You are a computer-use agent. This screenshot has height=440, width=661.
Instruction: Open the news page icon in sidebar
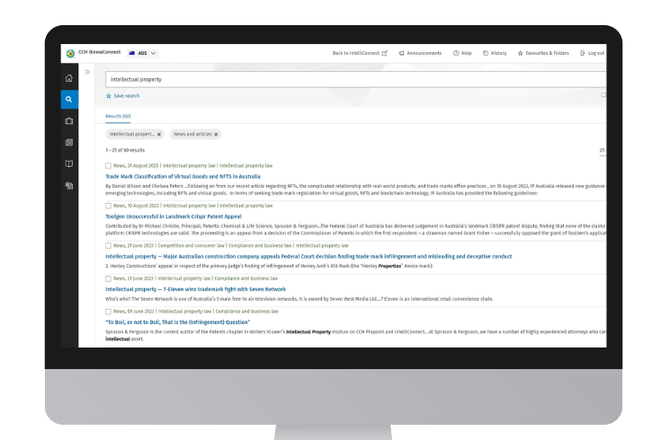click(69, 143)
